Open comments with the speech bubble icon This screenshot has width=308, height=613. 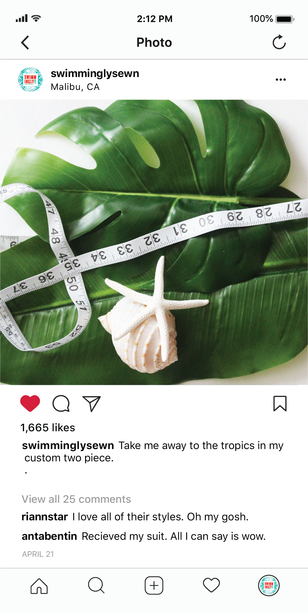[61, 404]
